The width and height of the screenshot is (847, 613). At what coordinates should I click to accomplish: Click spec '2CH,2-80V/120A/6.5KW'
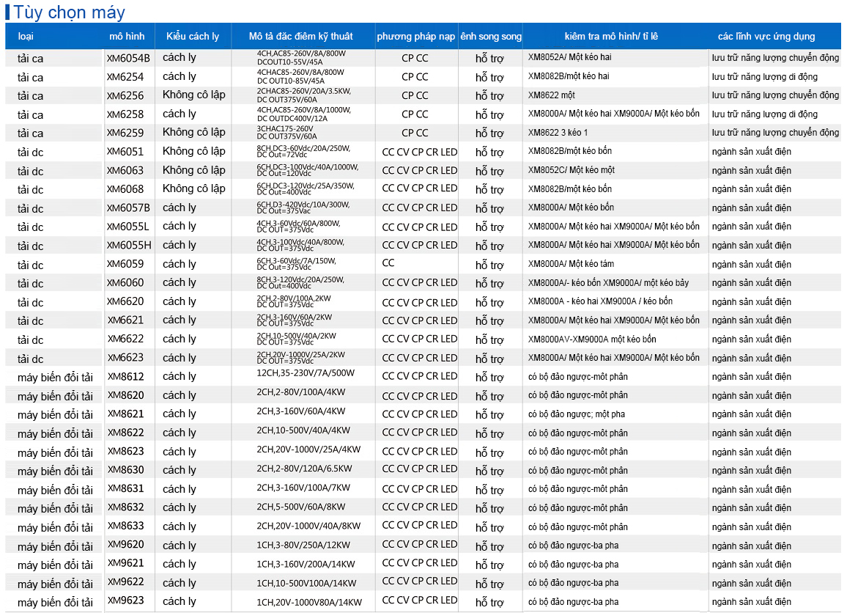point(304,469)
